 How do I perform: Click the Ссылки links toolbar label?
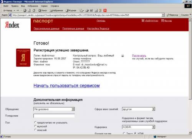185,15
